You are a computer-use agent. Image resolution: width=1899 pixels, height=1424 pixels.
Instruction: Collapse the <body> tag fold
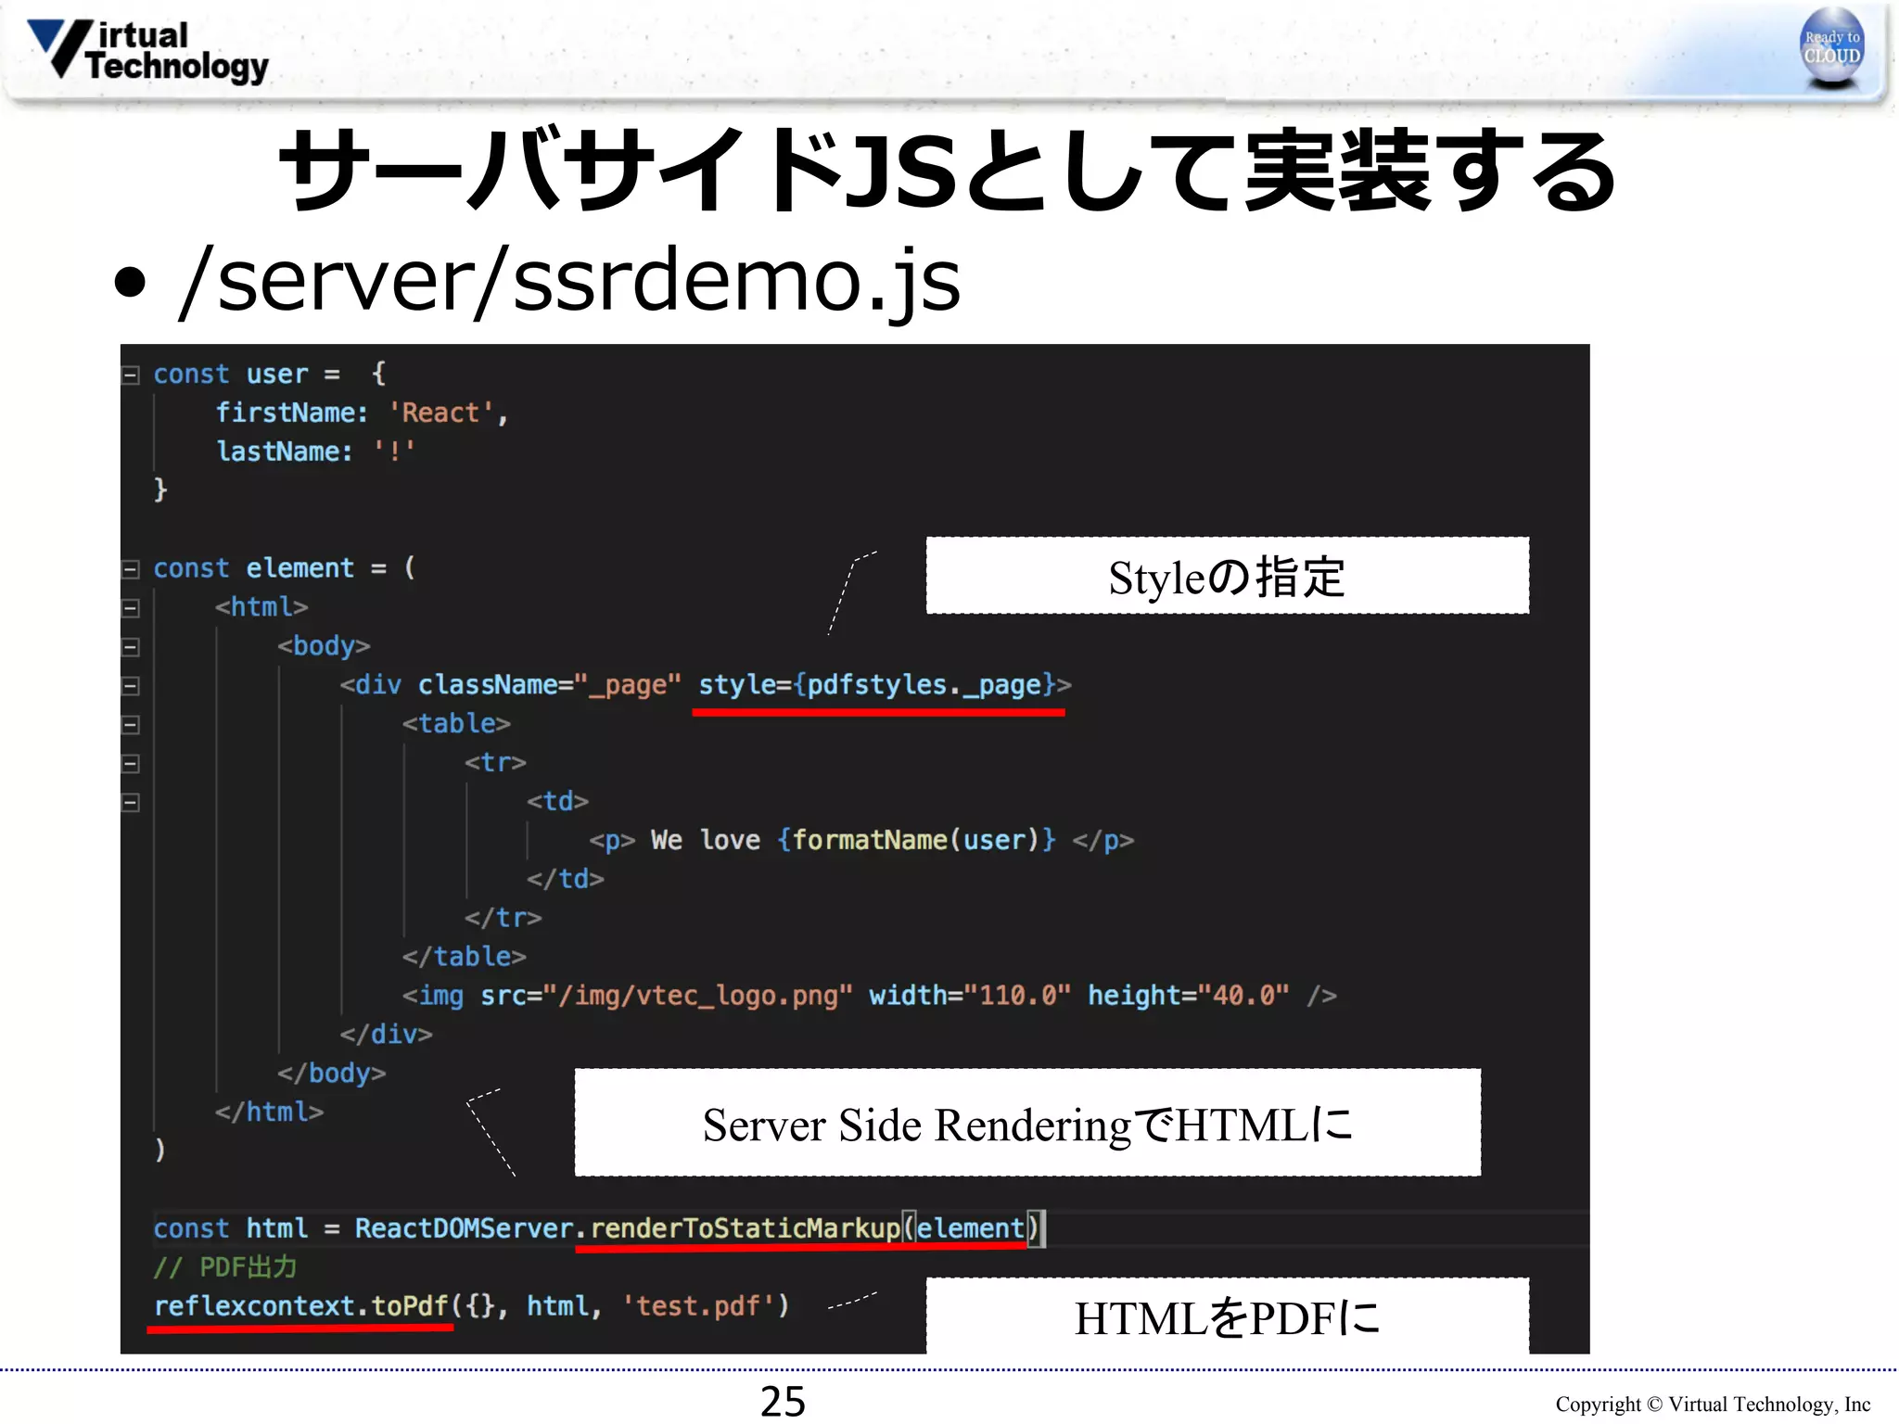point(131,647)
